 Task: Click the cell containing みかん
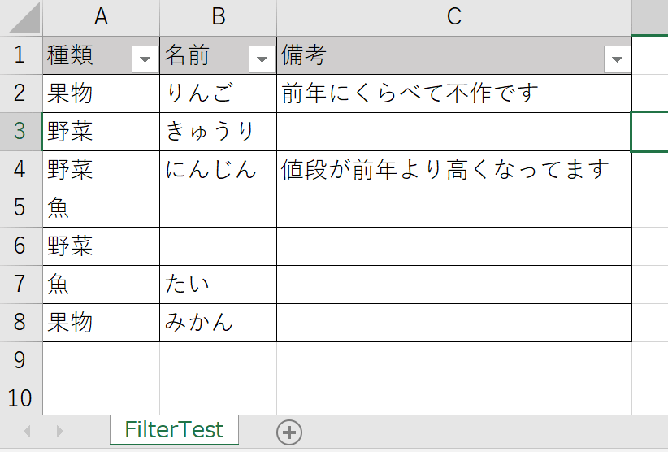click(218, 323)
